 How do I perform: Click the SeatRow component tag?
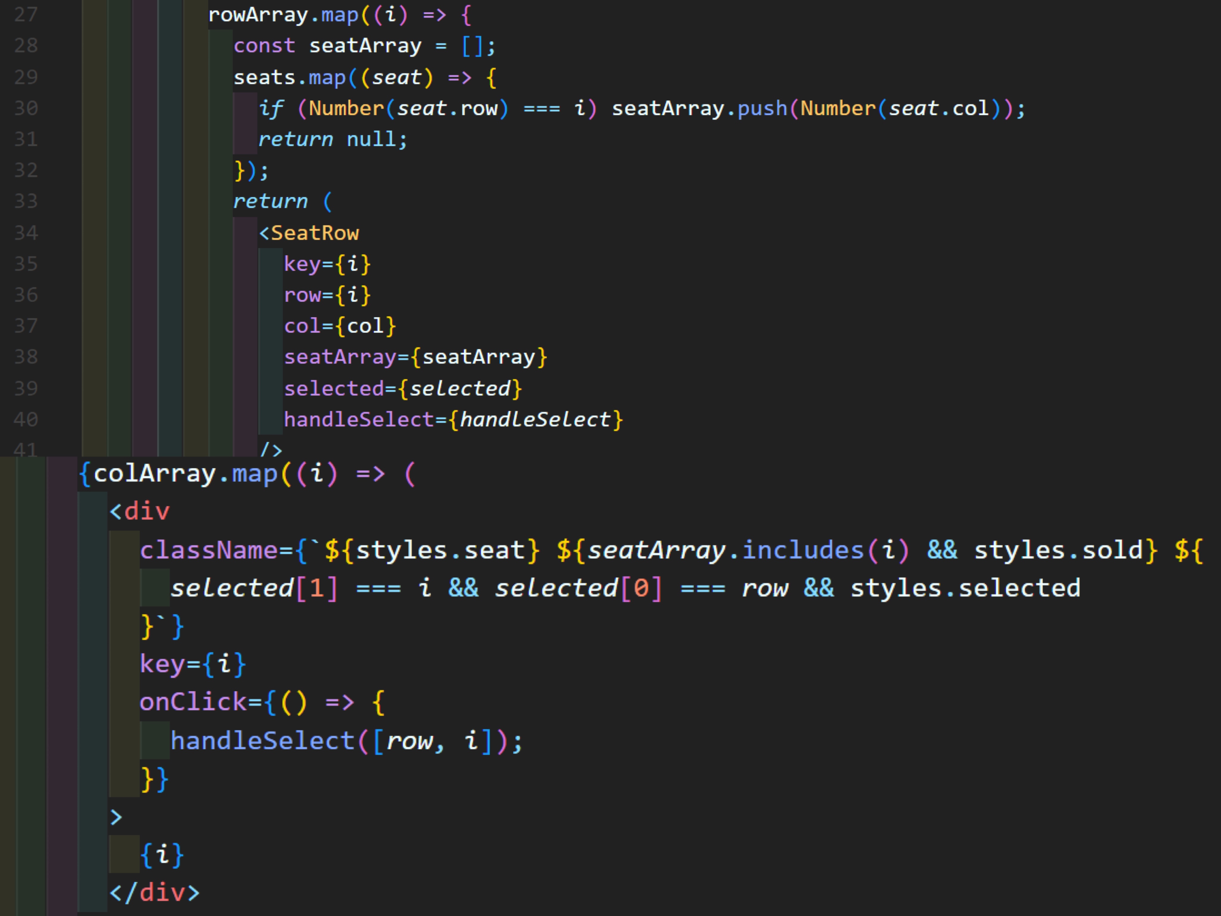(314, 233)
